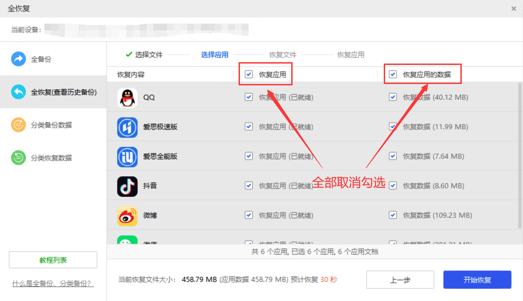Click the 抖音 app icon

127,186
